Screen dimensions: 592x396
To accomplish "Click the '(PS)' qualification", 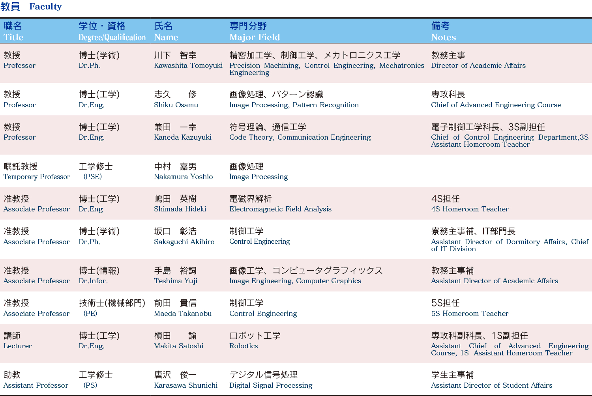I will click(90, 385).
